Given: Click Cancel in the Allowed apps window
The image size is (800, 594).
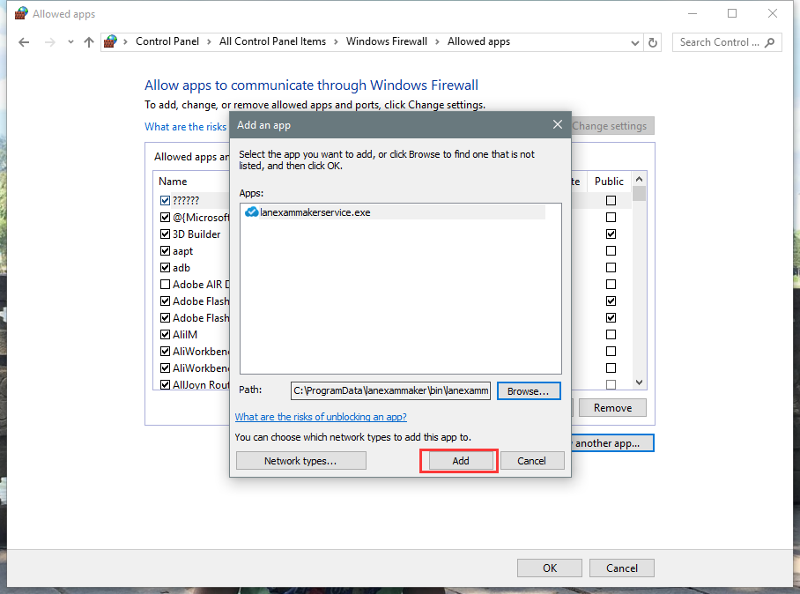Looking at the screenshot, I should click(621, 568).
